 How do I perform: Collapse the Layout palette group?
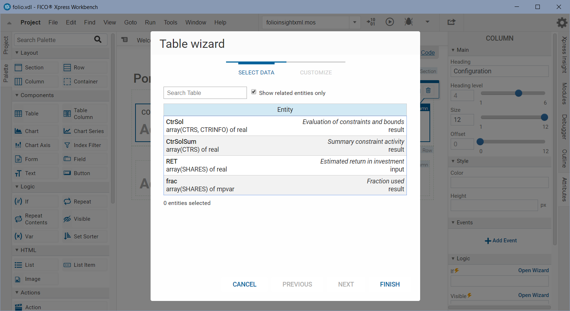(x=17, y=52)
